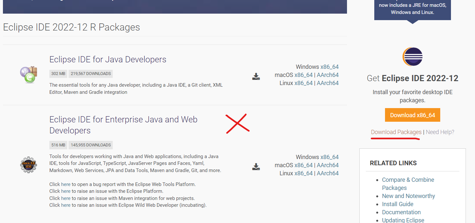Open the Documentation link

pos(401,212)
